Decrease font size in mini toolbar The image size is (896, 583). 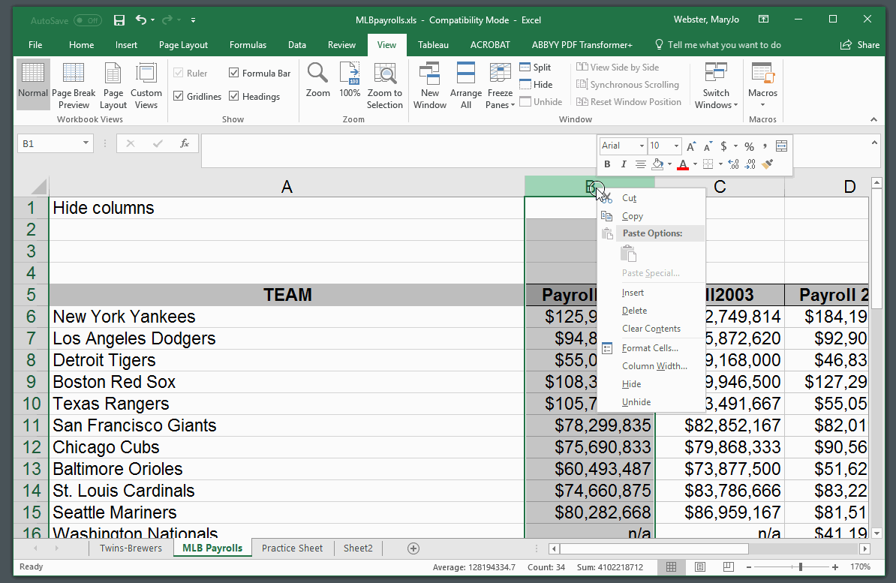pos(708,146)
